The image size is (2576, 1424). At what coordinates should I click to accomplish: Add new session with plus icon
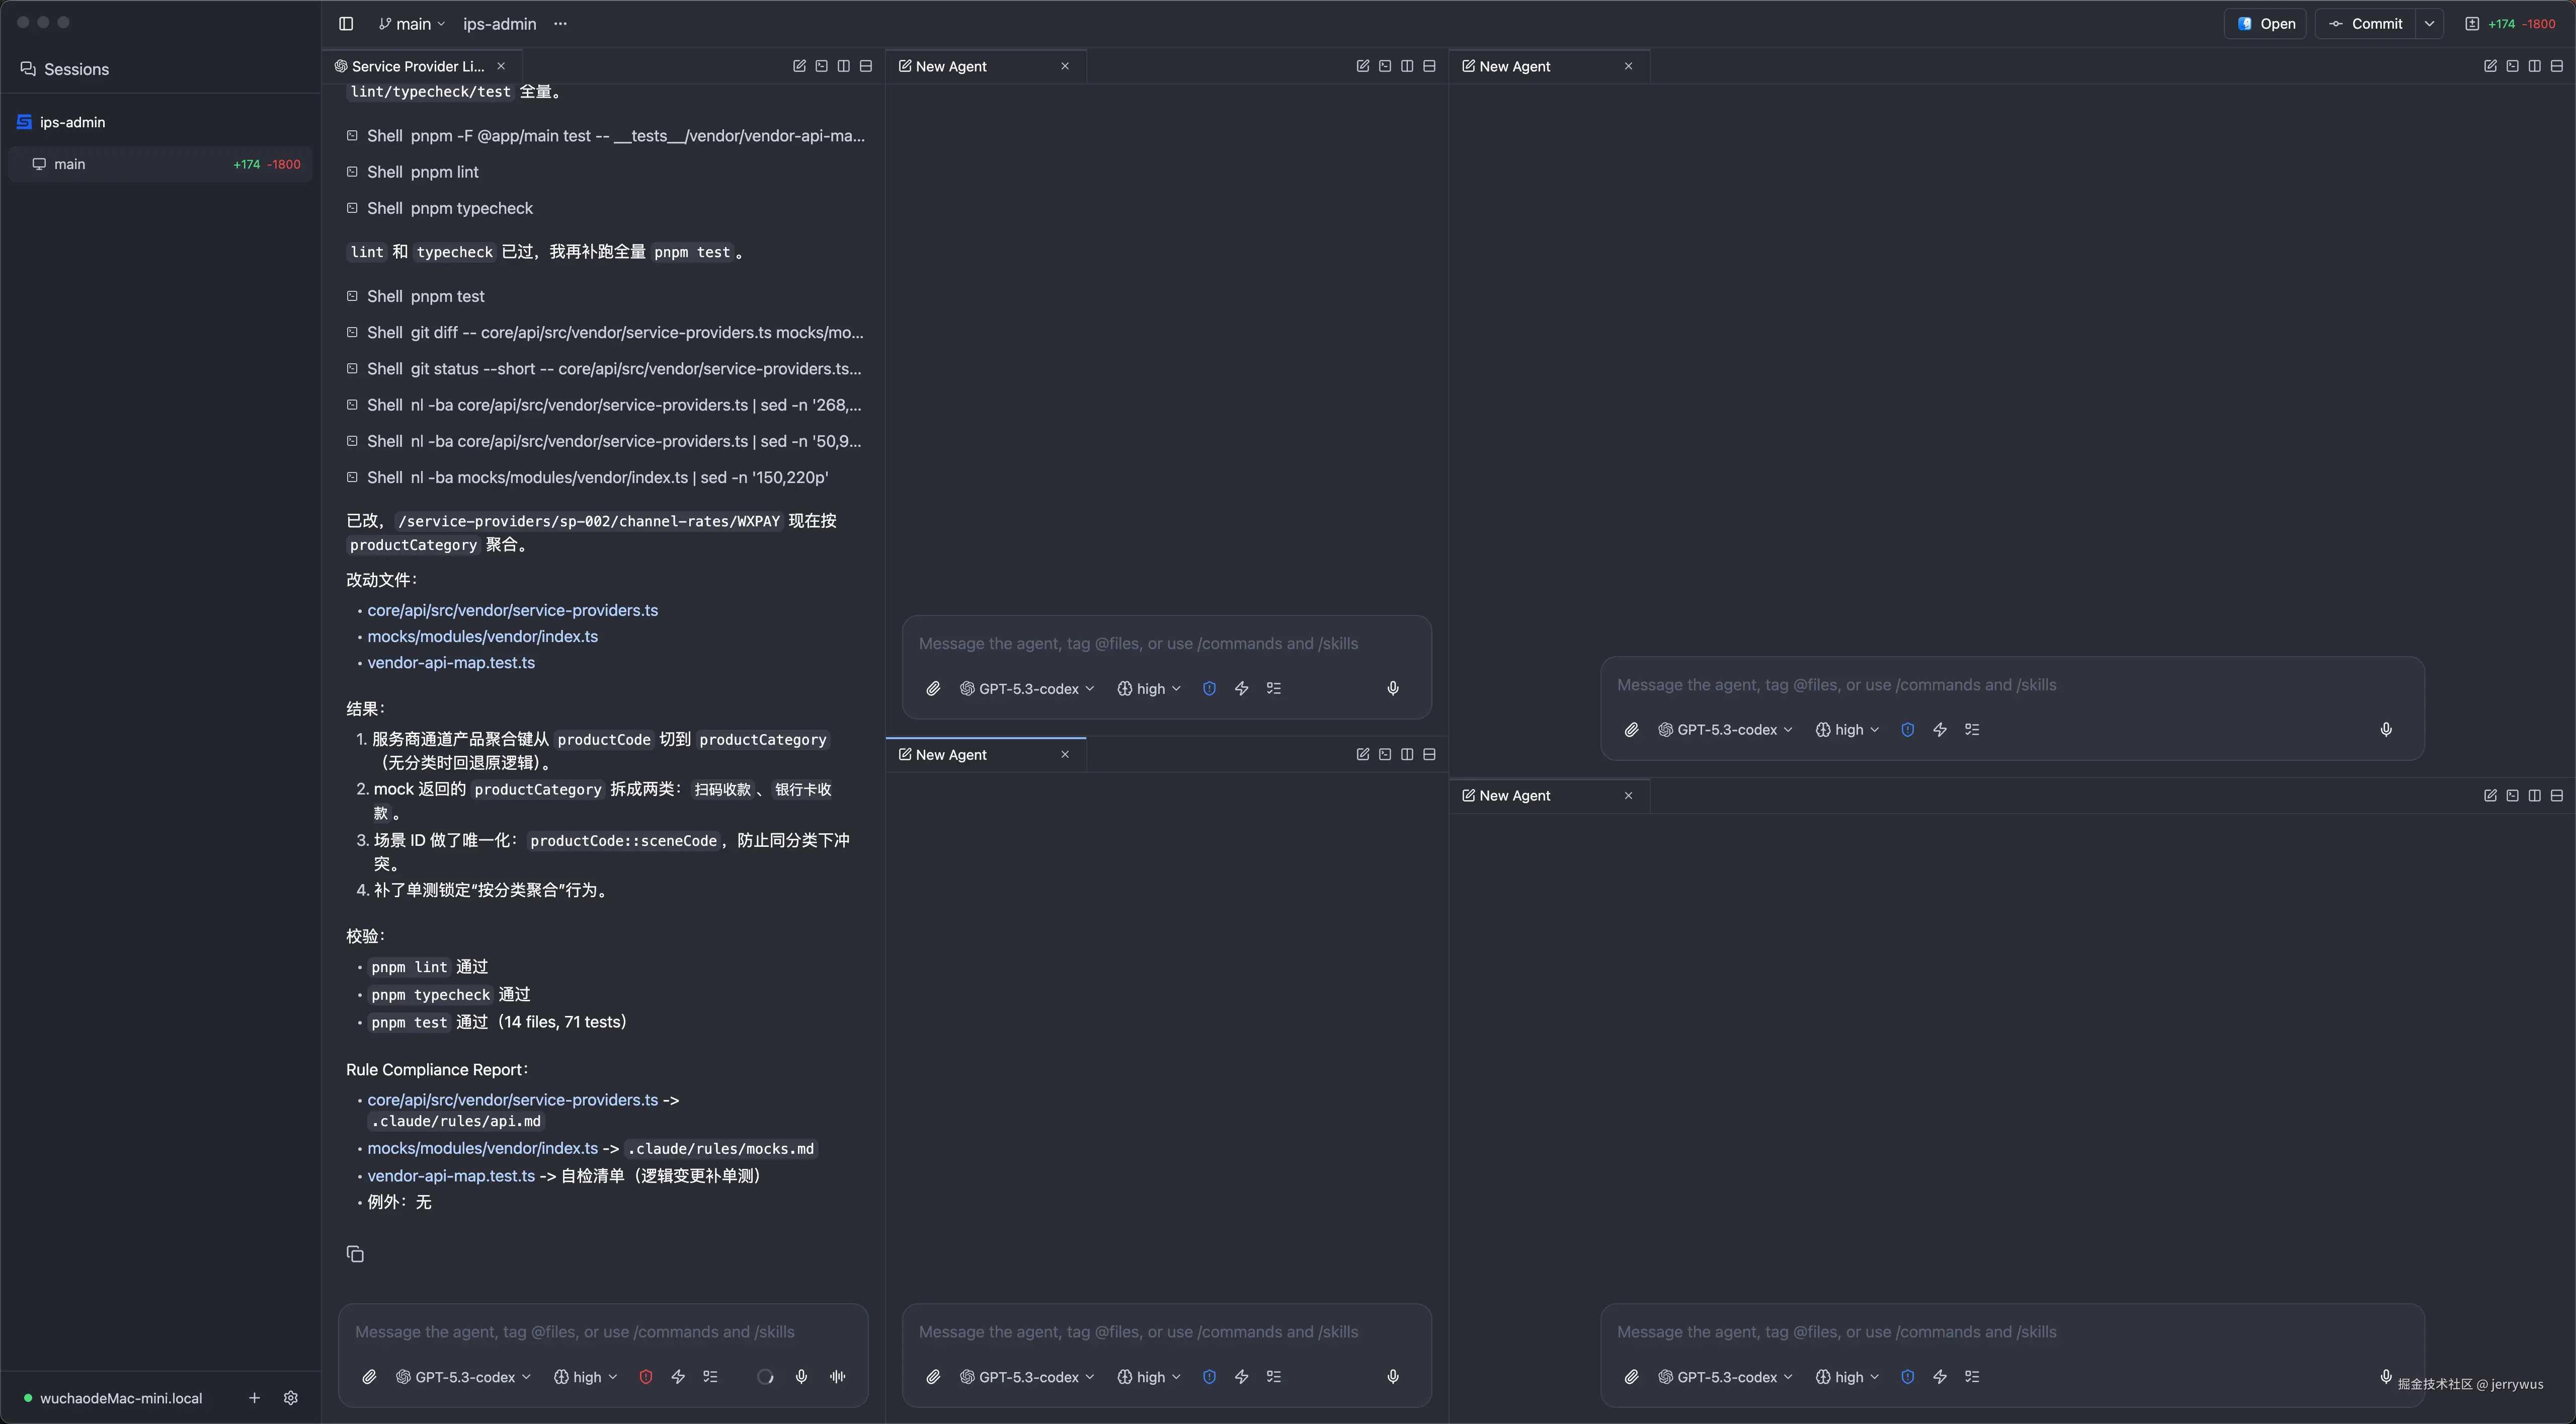pyautogui.click(x=254, y=1398)
